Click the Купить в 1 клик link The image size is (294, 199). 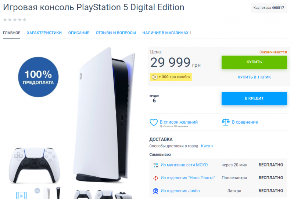(254, 77)
